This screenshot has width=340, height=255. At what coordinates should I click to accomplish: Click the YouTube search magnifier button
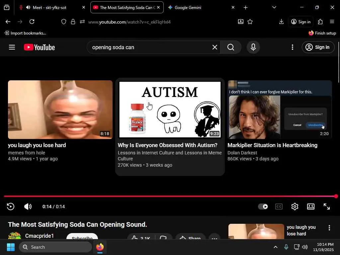pos(231,47)
